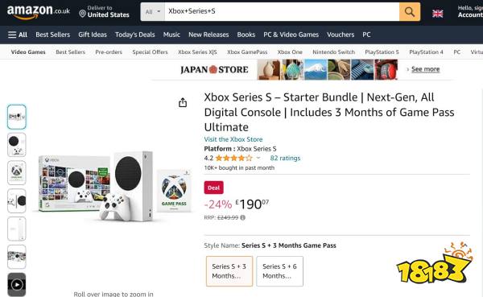Click the deliver-to location pin icon
This screenshot has height=297, width=483.
(82, 14)
